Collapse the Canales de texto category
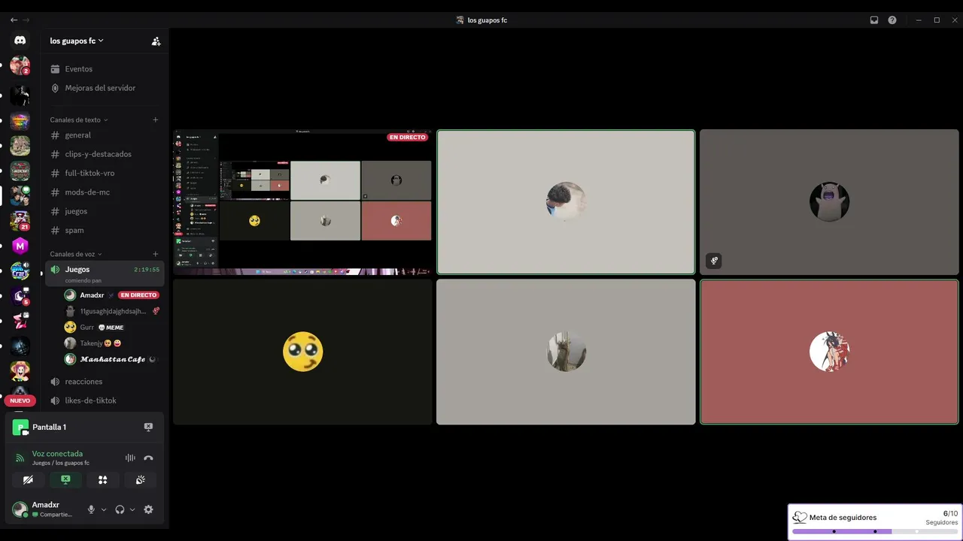This screenshot has height=541, width=963. coord(78,119)
